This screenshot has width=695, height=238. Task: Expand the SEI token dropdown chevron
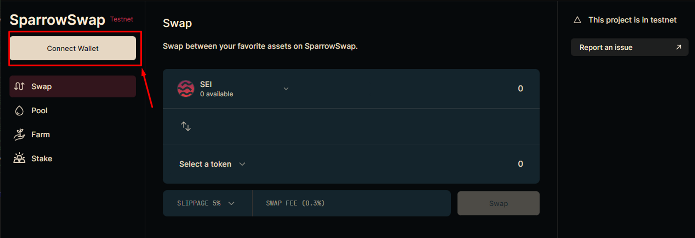pos(286,89)
